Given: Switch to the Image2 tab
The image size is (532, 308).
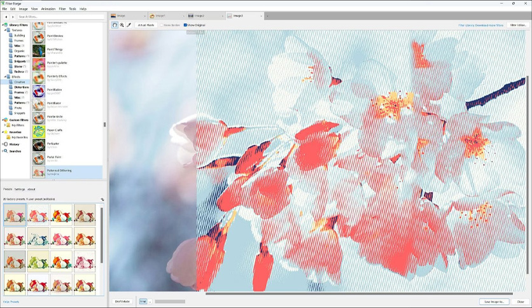Looking at the screenshot, I should point(206,16).
